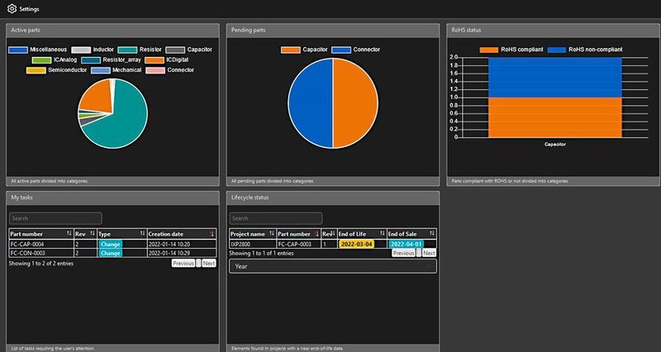Sort My tasks by Type column
661x352 pixels.
point(121,234)
